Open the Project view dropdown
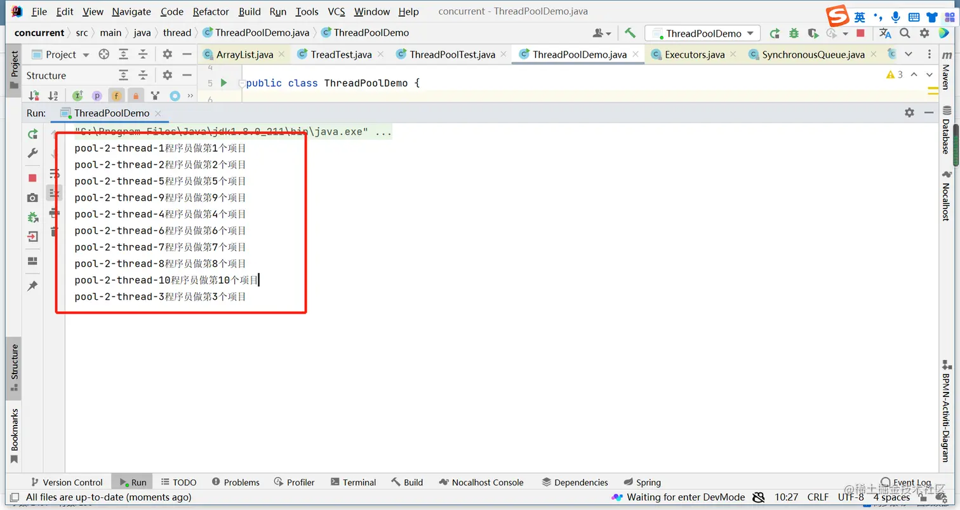Screen dimensions: 960x510 [x=60, y=55]
